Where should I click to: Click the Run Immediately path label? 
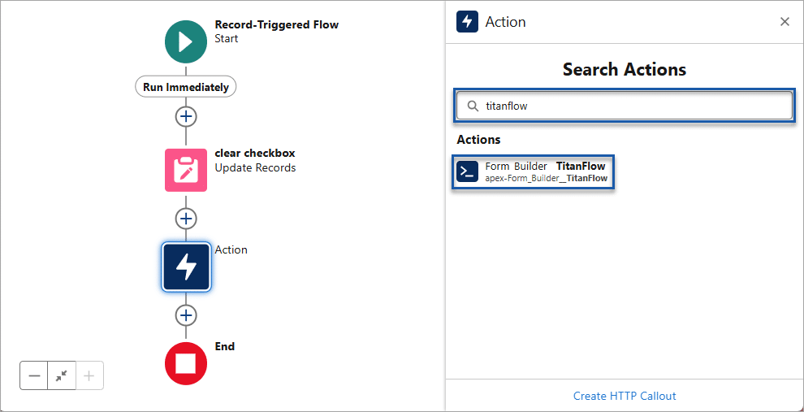[x=186, y=87]
